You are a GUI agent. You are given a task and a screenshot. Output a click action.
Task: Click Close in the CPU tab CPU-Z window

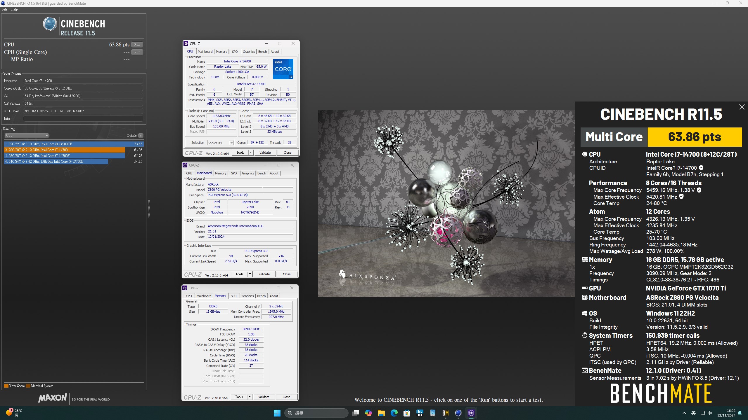click(288, 153)
